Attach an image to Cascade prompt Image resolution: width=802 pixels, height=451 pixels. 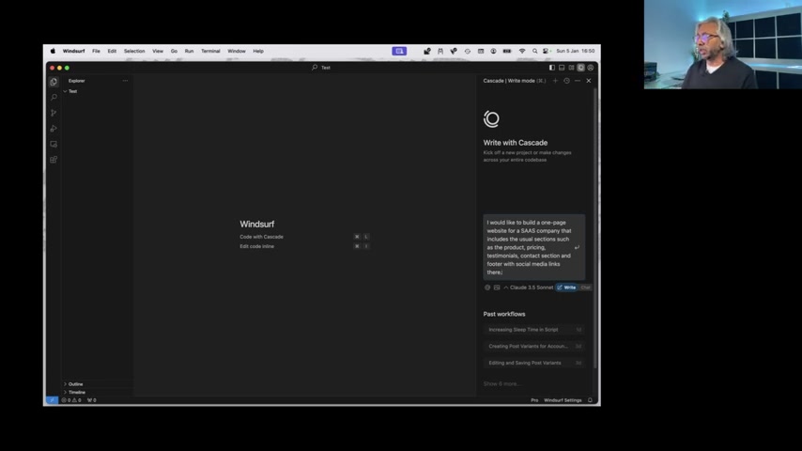(x=497, y=288)
